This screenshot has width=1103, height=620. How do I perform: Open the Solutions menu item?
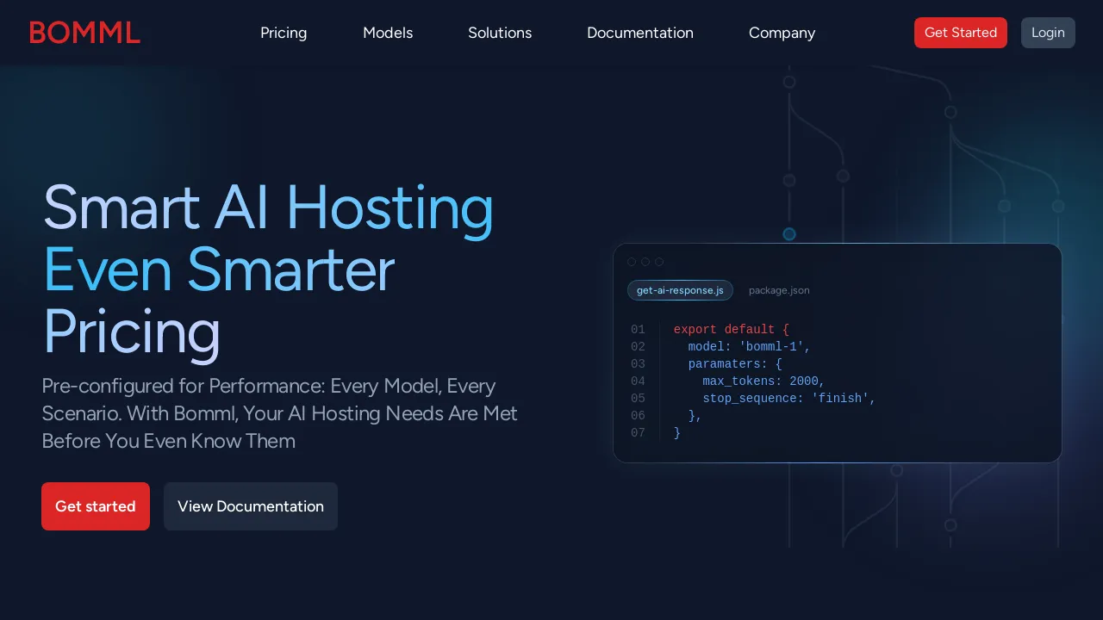tap(500, 33)
